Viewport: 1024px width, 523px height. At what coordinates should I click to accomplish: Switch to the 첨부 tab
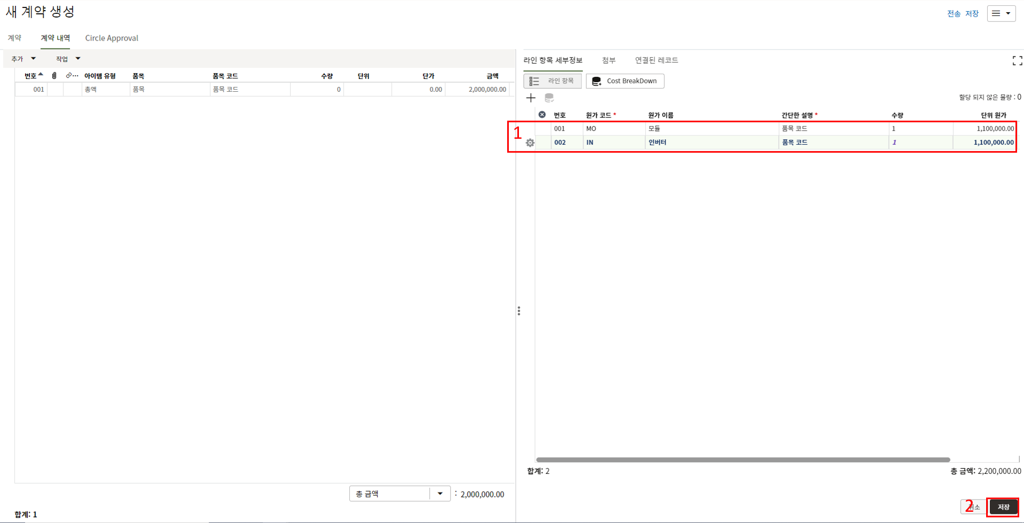pos(609,60)
